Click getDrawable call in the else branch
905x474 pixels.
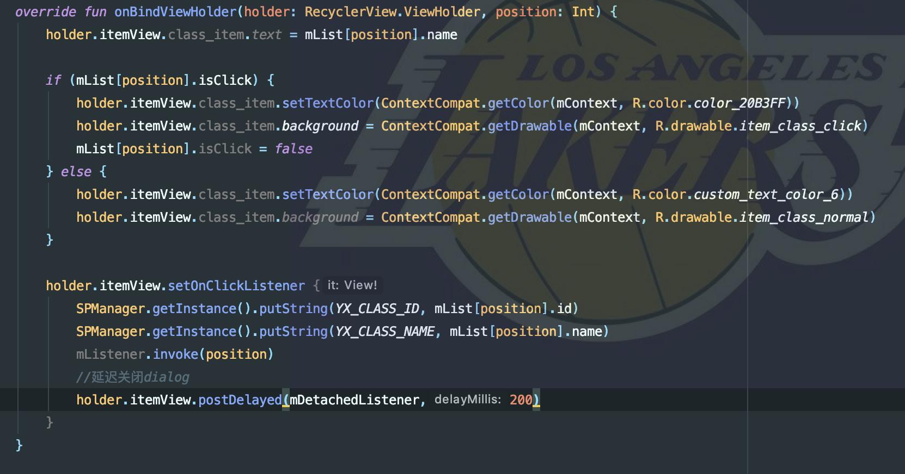pos(530,217)
